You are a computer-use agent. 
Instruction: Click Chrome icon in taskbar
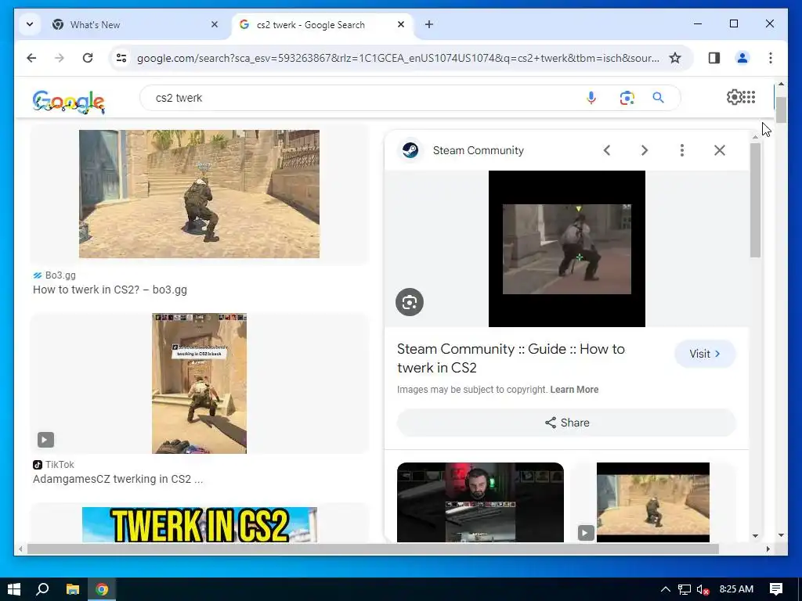pyautogui.click(x=102, y=589)
